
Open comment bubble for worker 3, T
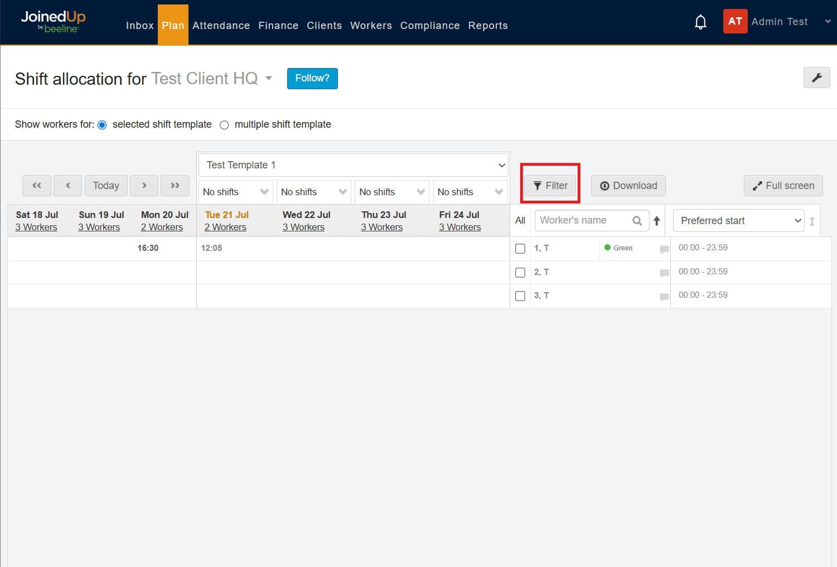(x=664, y=297)
